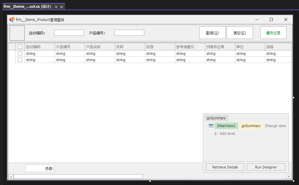
Task: Click the 自动编码: label text
Action: click(37, 33)
